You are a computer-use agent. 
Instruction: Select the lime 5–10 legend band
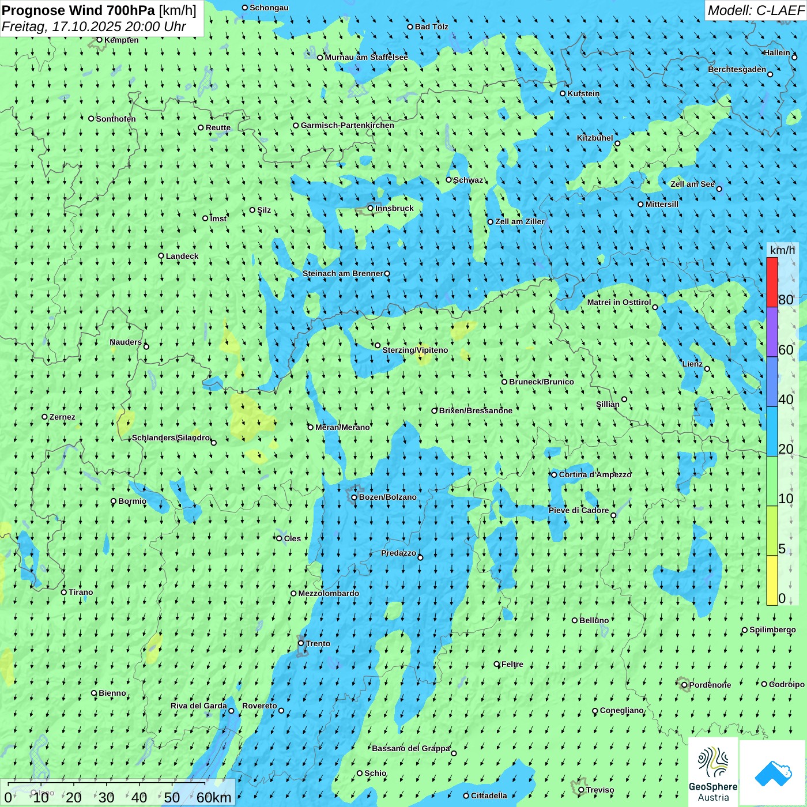tap(772, 531)
